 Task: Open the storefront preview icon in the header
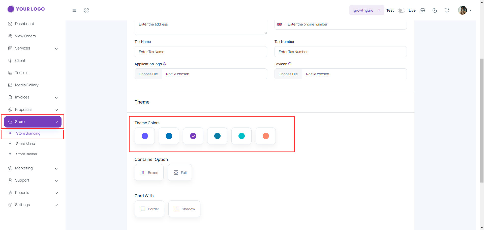click(423, 10)
